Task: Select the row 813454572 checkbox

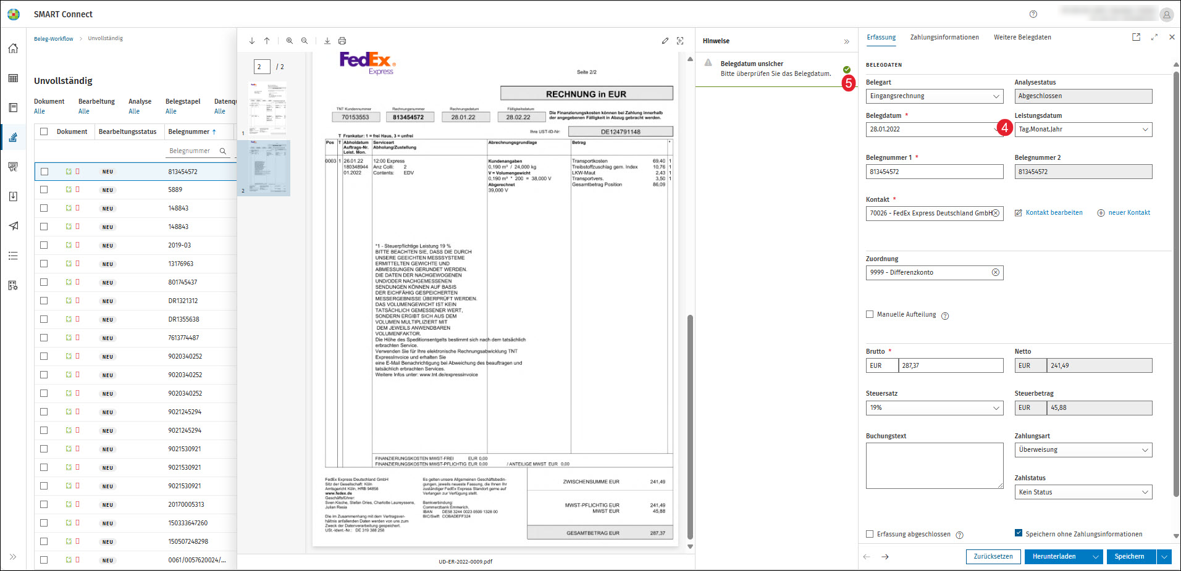Action: pos(44,172)
